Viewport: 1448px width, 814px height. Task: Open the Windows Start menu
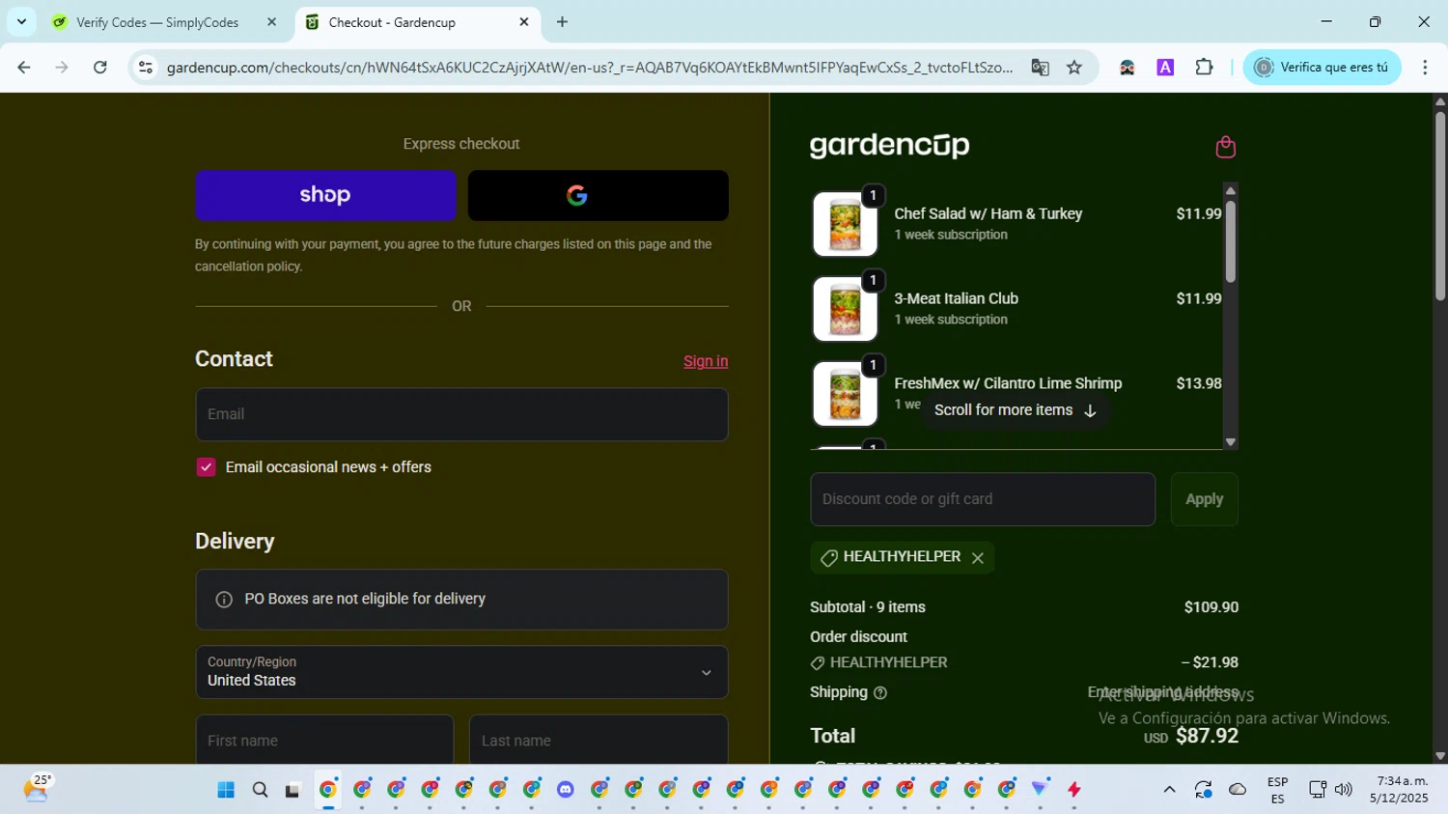pos(226,790)
